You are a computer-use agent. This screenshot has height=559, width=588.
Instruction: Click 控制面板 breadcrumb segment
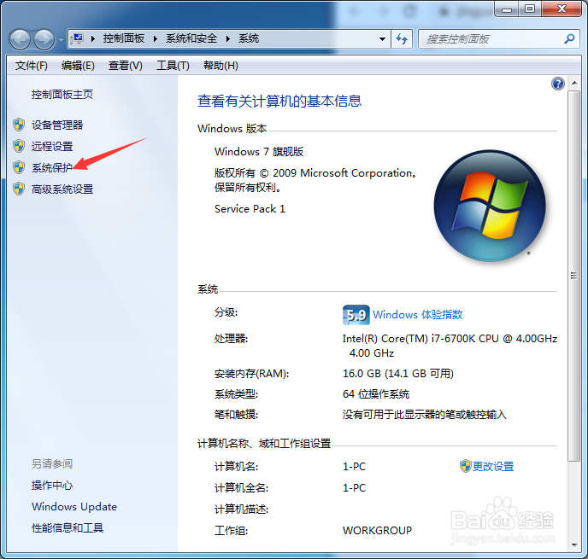[124, 38]
